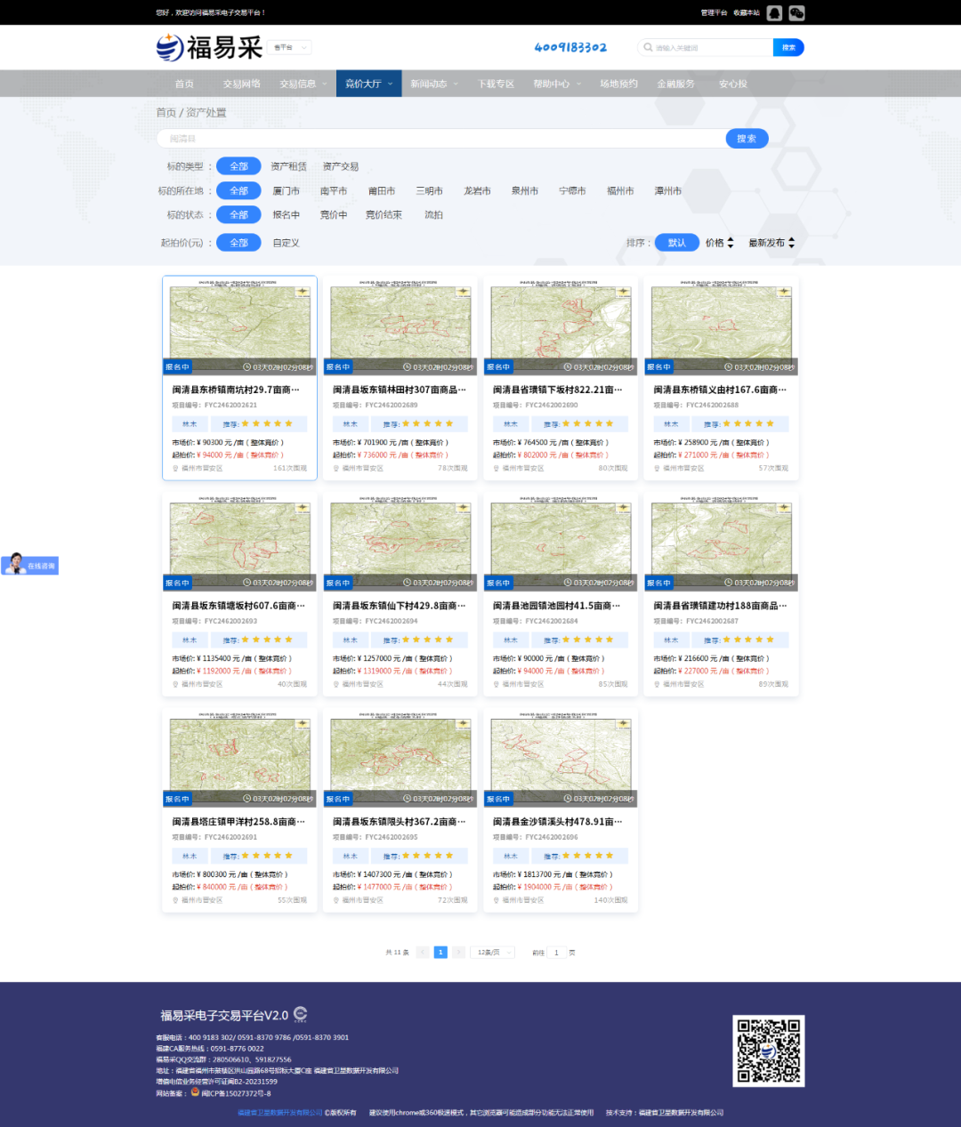
Task: Expand the 省平台 selector next to logo
Action: [290, 47]
